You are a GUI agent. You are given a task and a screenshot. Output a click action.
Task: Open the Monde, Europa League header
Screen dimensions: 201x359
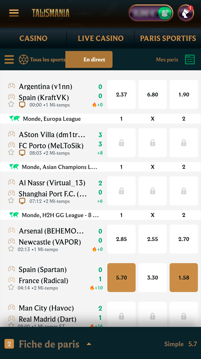pyautogui.click(x=52, y=119)
